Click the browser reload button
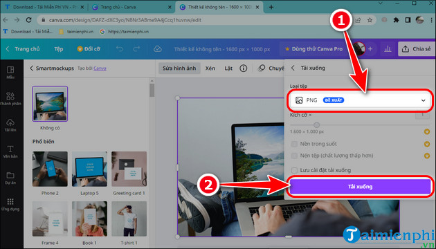Viewport: 436px width, 249px height. click(x=28, y=20)
